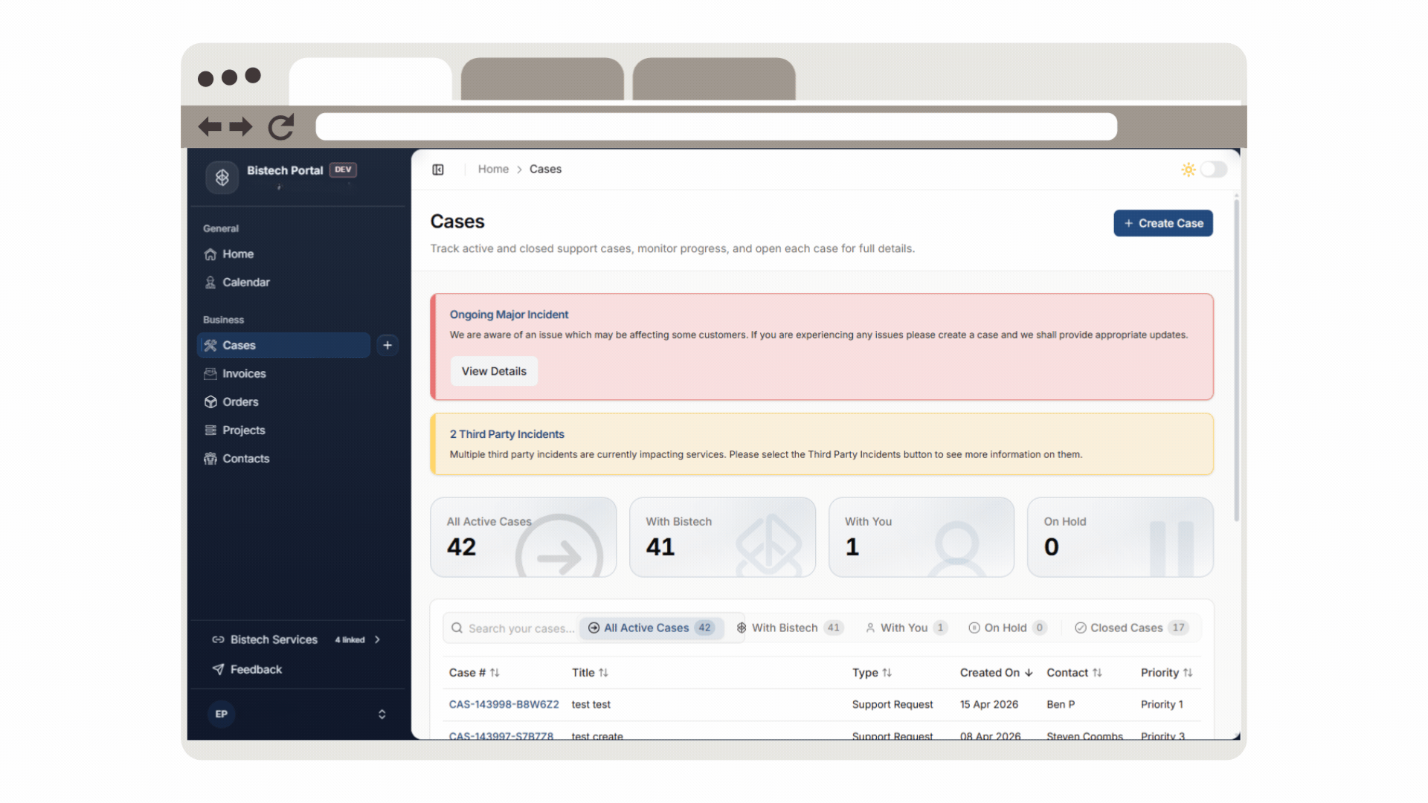Click the 'test test' title cell

[x=591, y=705]
